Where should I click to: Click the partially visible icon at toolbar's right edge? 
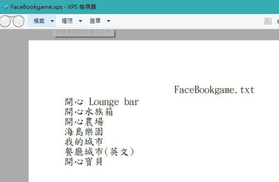click(x=278, y=22)
